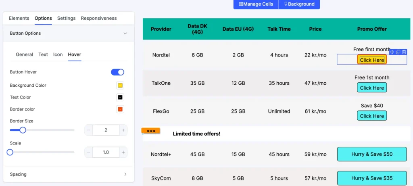Select the Icon sub-tab
413x186 pixels.
(58, 54)
